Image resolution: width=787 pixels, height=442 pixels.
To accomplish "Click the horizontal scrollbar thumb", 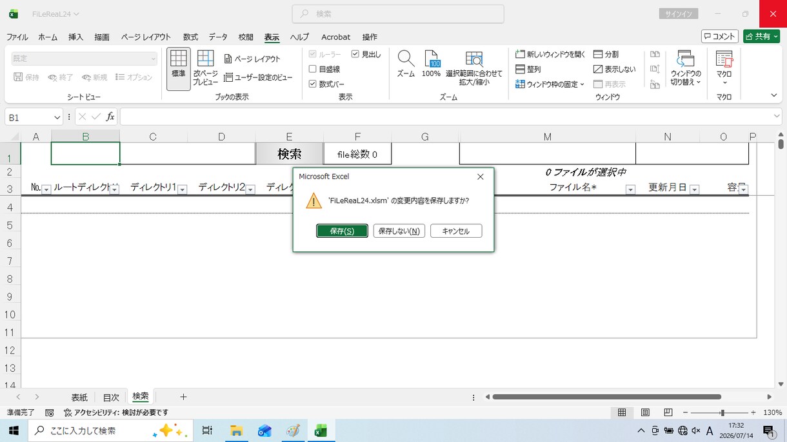I will 606,397.
